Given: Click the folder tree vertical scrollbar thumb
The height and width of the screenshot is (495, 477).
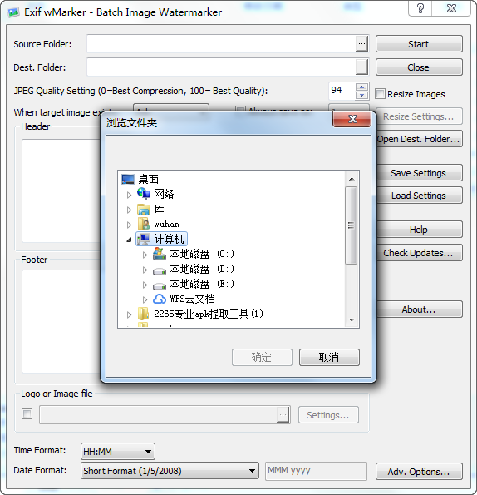Looking at the screenshot, I should (x=351, y=225).
